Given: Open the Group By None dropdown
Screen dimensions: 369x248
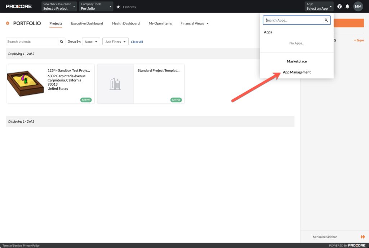Looking at the screenshot, I should point(91,42).
